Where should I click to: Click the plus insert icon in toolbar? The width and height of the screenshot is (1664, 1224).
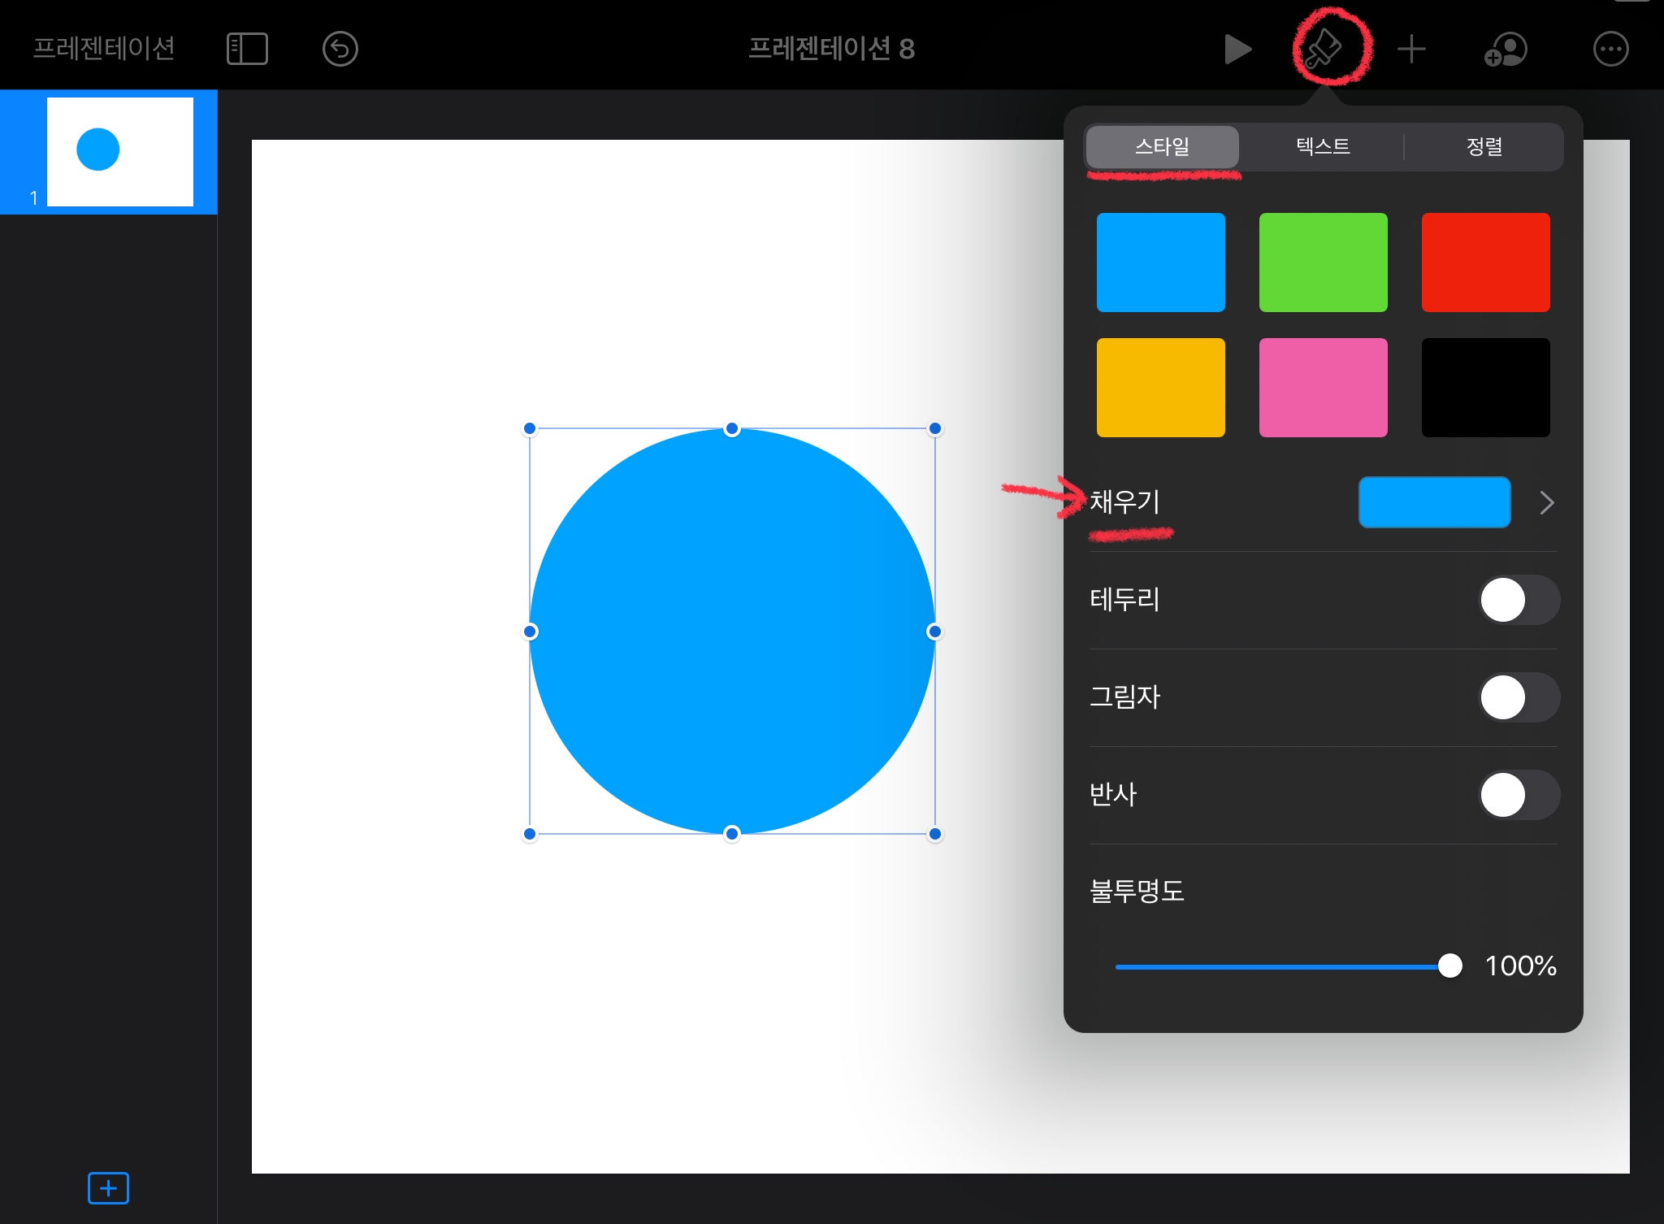tap(1411, 49)
